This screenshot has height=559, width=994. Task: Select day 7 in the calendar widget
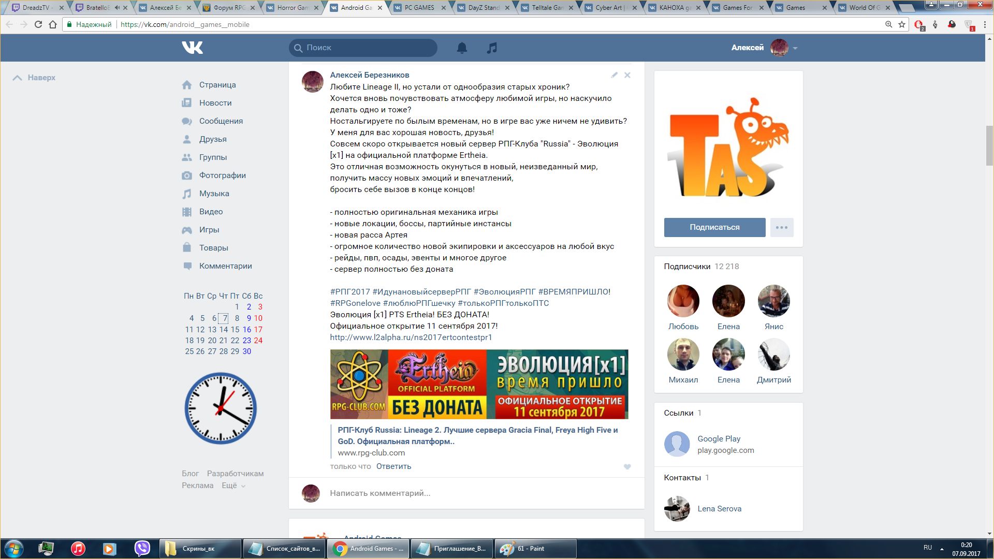224,318
